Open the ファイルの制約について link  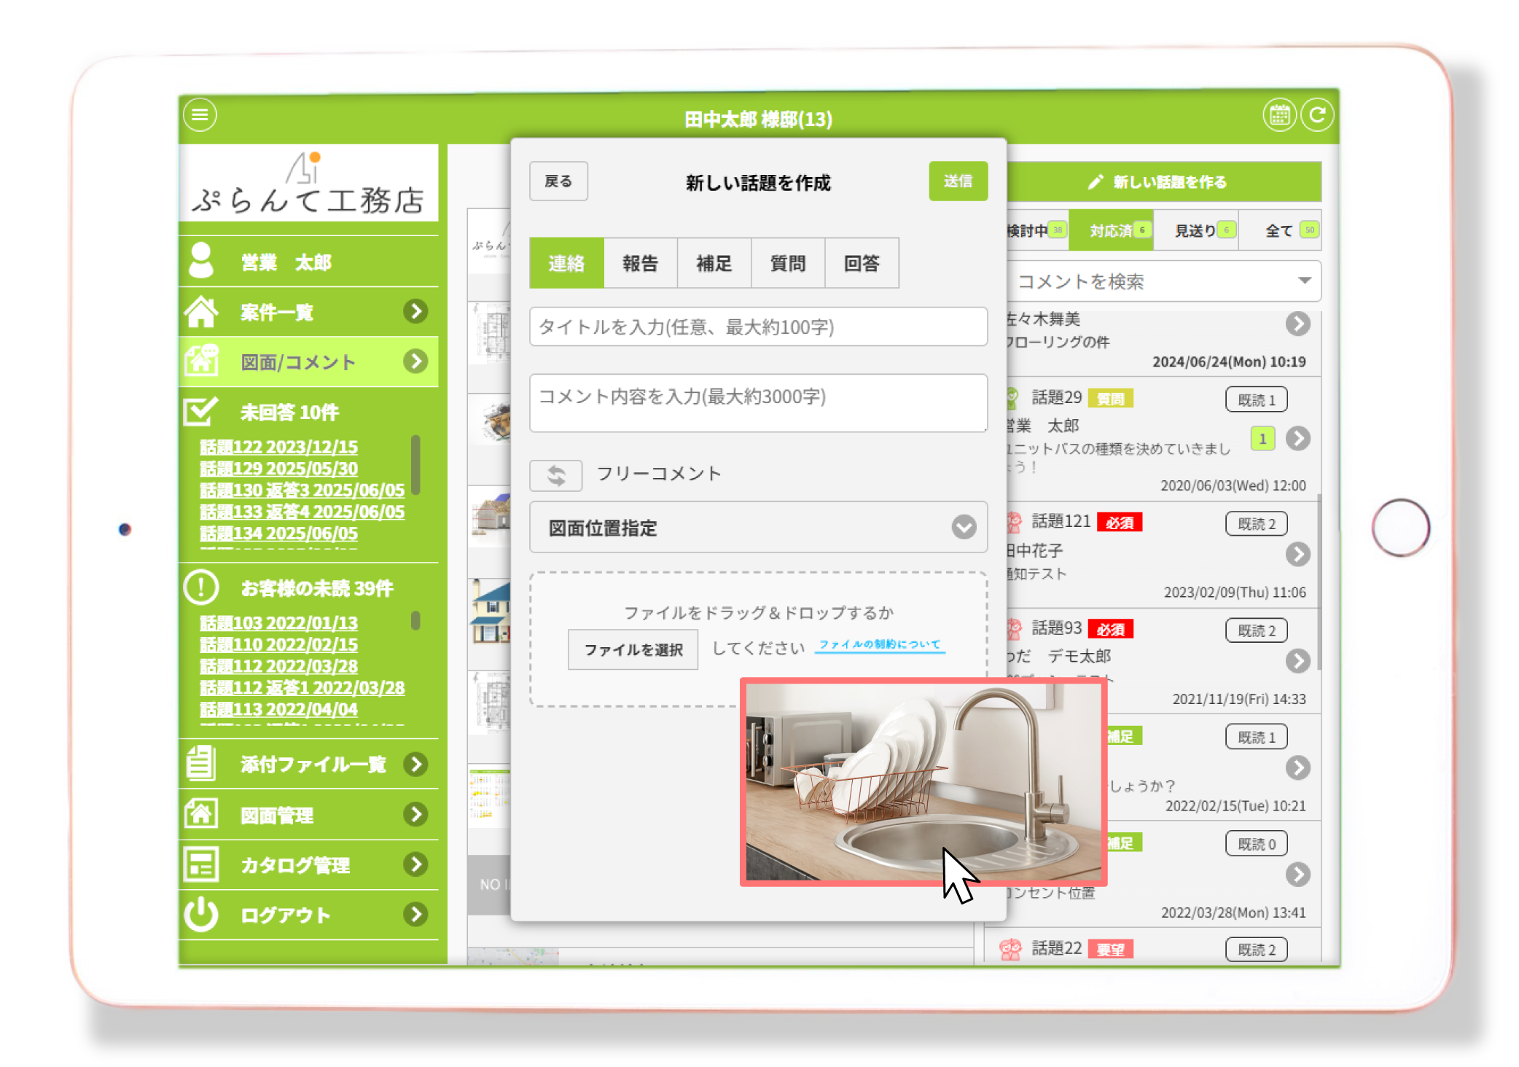coord(879,644)
